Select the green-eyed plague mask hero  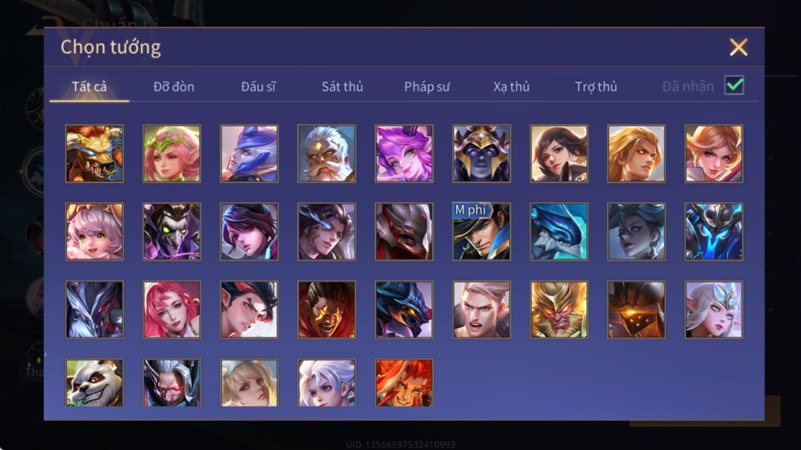point(172,232)
